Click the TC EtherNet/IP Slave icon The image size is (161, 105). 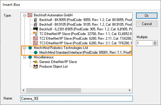point(36,34)
